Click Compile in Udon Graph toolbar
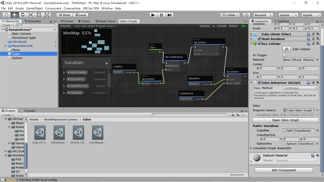 point(222,26)
